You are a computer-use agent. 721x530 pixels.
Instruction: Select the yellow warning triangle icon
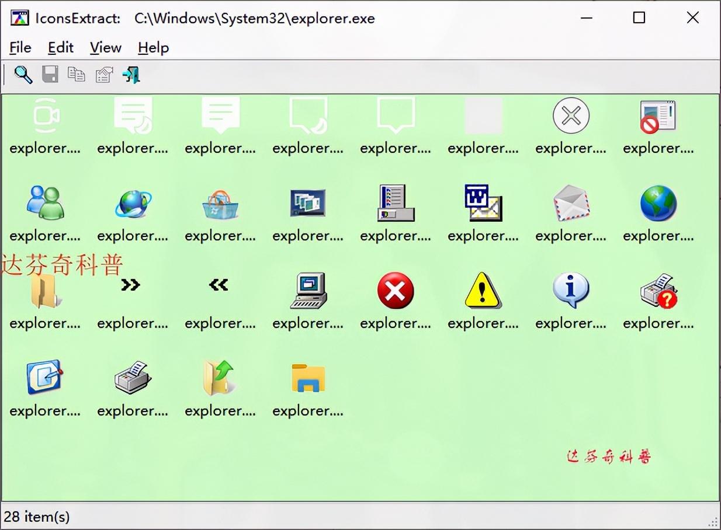(483, 291)
